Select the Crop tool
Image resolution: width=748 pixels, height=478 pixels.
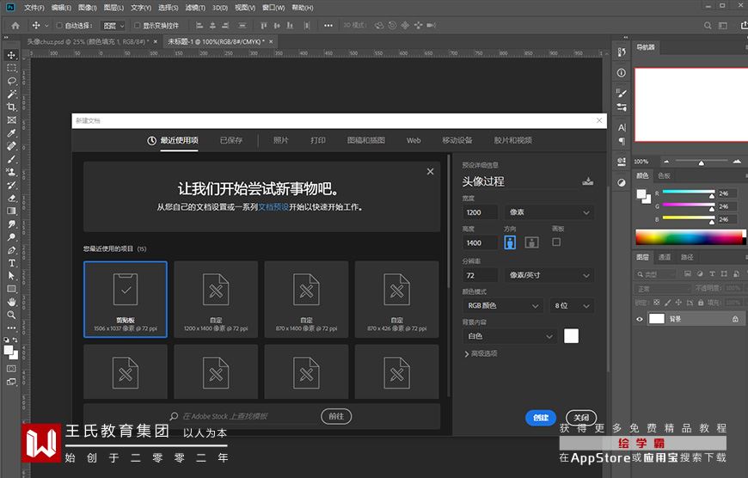(x=11, y=107)
